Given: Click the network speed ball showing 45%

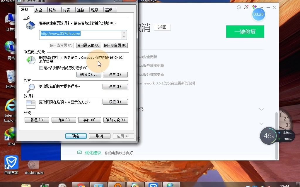Looking at the screenshot, I should (x=268, y=135).
